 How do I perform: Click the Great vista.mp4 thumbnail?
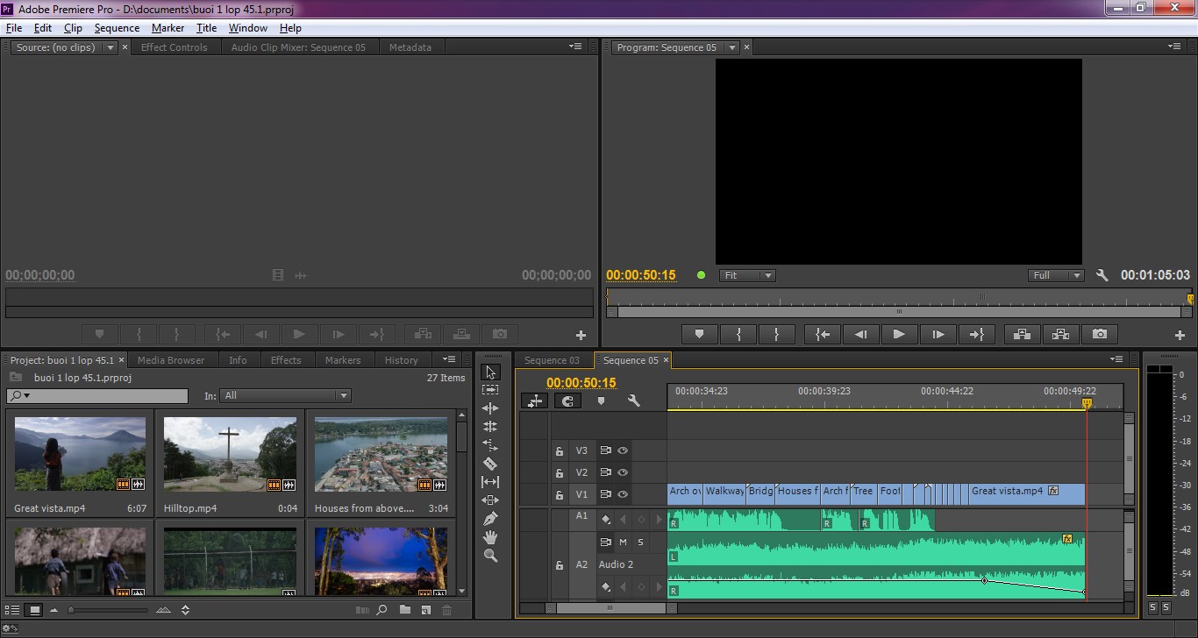click(x=80, y=454)
